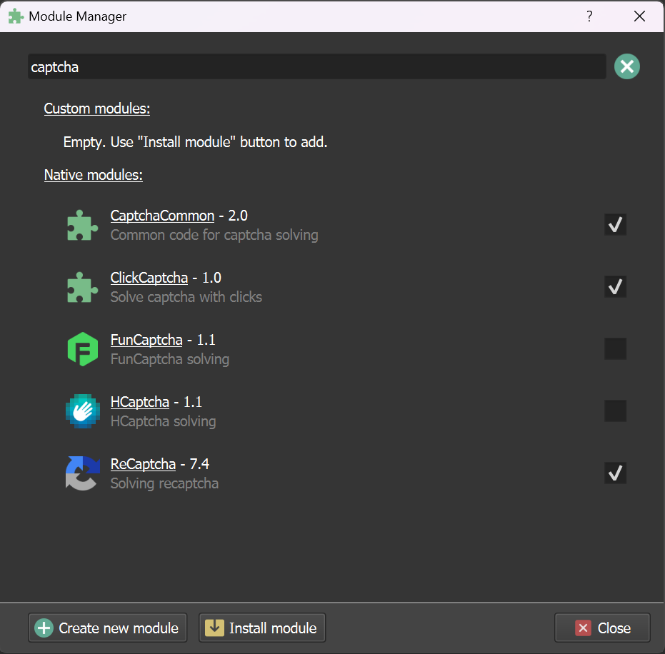
Task: Click the Module Manager title bar puzzle icon
Action: pos(16,16)
